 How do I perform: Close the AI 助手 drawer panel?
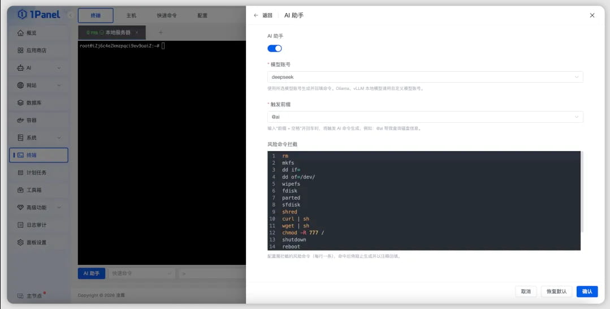pos(592,15)
